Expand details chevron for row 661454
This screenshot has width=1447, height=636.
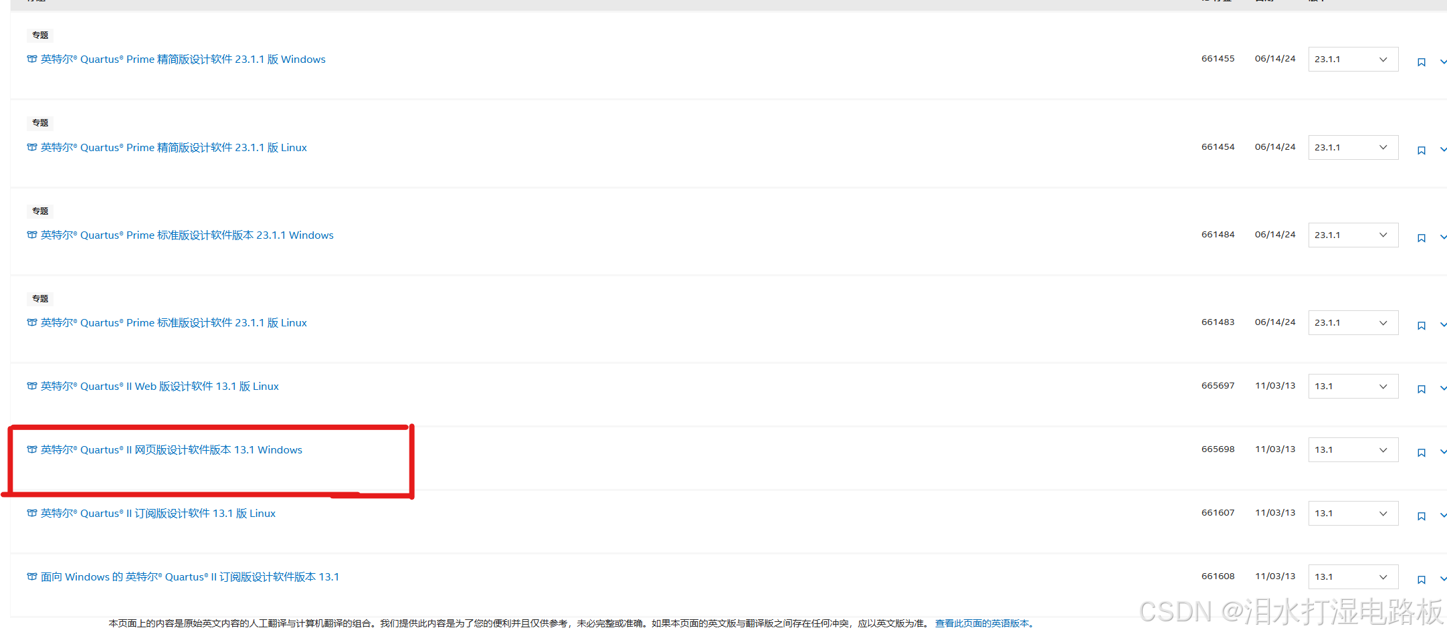point(1443,150)
